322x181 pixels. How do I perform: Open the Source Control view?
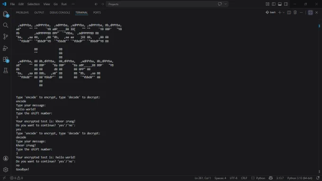pos(6,36)
